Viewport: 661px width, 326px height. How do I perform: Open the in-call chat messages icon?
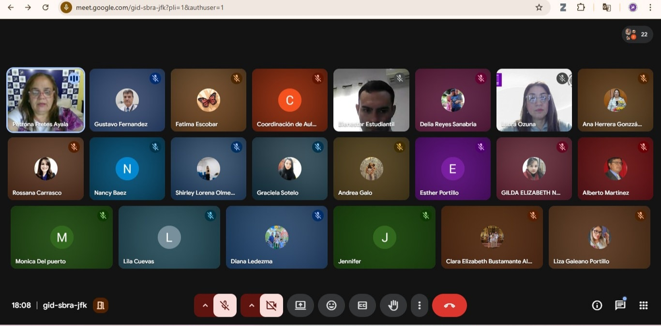620,305
